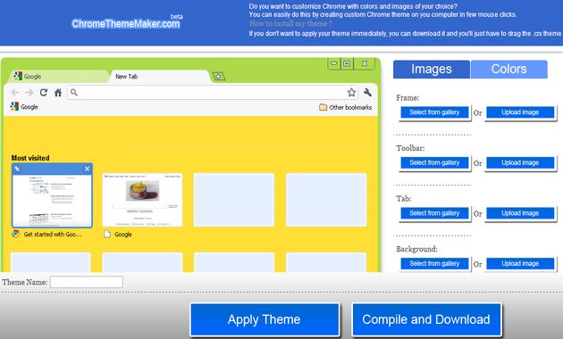Upload image for Background

coord(520,264)
